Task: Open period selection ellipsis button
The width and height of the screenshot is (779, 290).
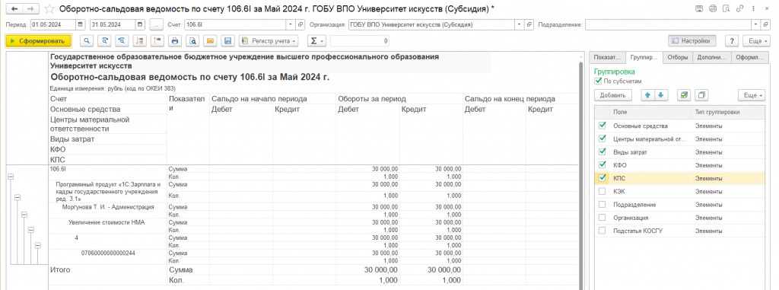Action: tap(156, 24)
